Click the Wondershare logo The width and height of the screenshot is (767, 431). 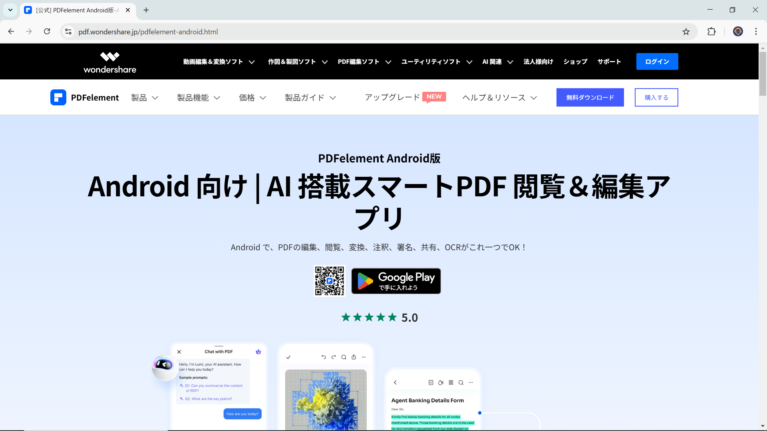pyautogui.click(x=110, y=62)
